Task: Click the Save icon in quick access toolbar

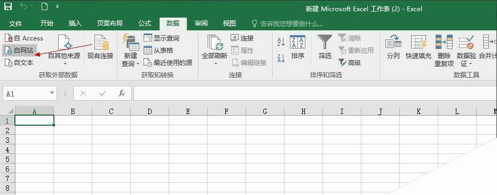Action: coord(8,6)
